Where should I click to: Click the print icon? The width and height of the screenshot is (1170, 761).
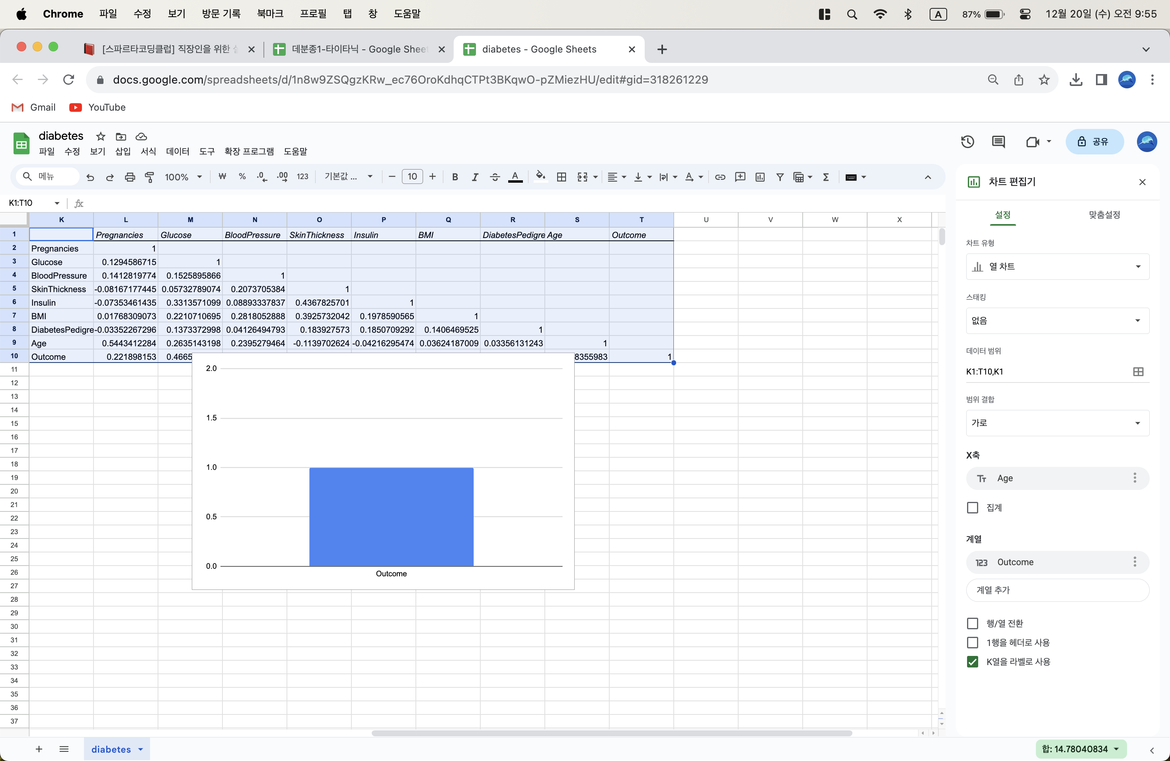coord(130,177)
